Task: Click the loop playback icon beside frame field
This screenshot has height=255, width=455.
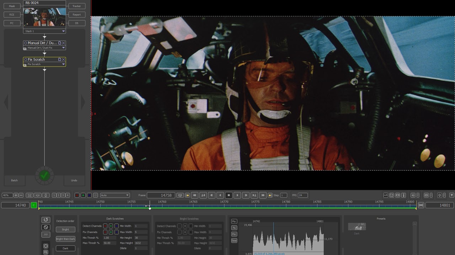Action: 180,195
